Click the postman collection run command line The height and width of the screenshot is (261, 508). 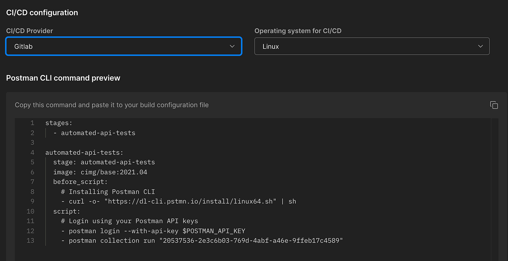202,240
